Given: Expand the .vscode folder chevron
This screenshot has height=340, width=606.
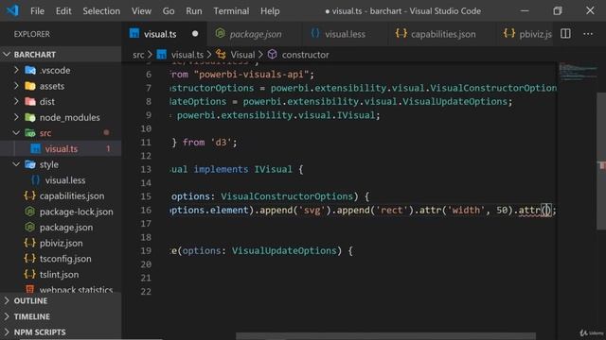Looking at the screenshot, I should tap(16, 70).
